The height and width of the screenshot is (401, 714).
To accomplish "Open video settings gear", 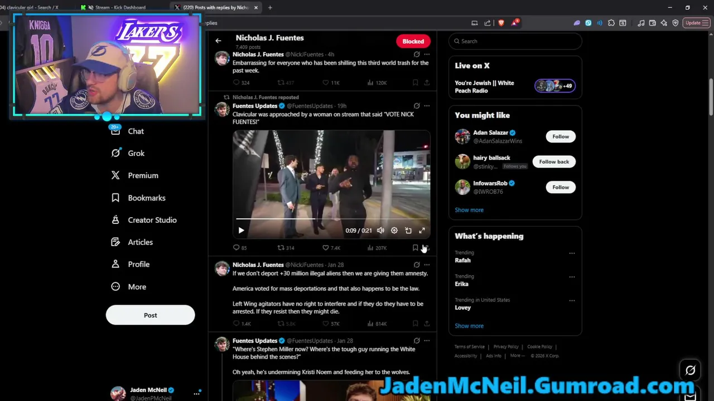I will point(394,231).
